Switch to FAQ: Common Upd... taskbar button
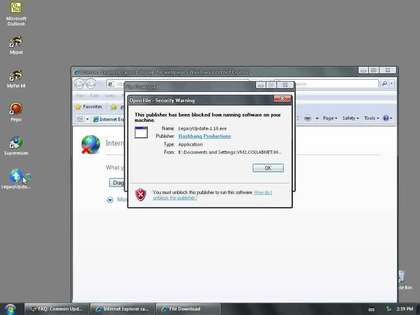 coord(57,309)
